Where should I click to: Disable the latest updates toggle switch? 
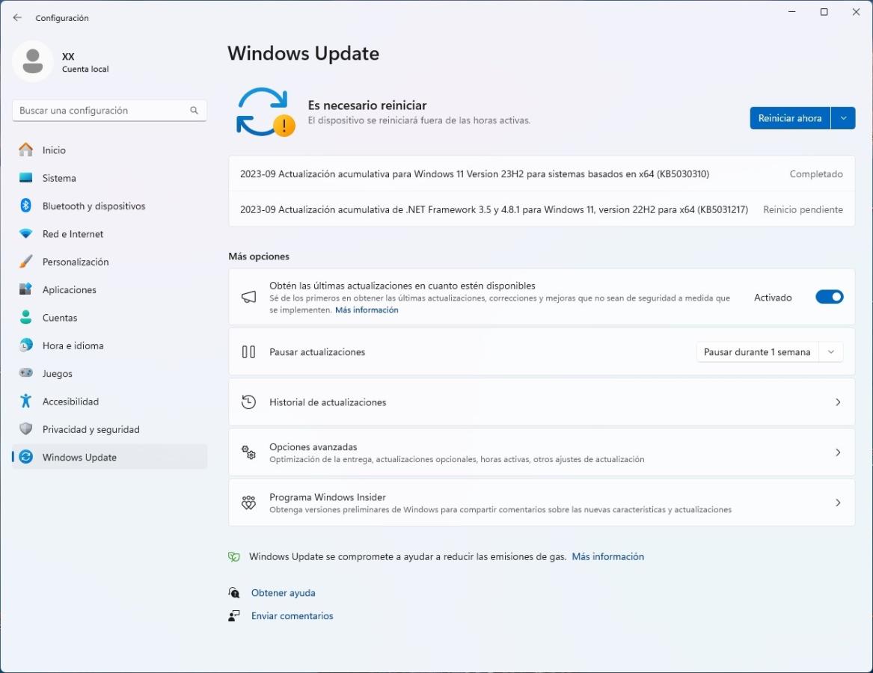(x=829, y=297)
